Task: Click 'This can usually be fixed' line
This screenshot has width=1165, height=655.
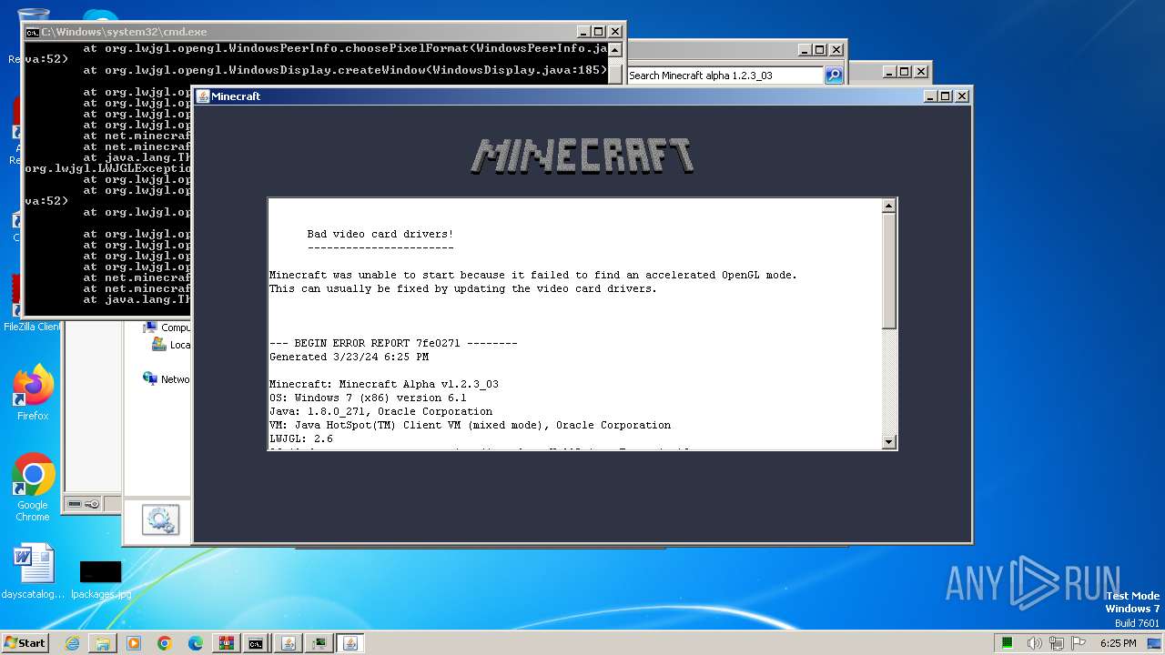Action: tap(463, 288)
